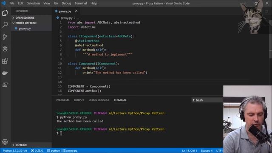Image resolution: width=272 pixels, height=153 pixels.
Task: Click the EXPLORER sidebar title
Action: (22, 11)
